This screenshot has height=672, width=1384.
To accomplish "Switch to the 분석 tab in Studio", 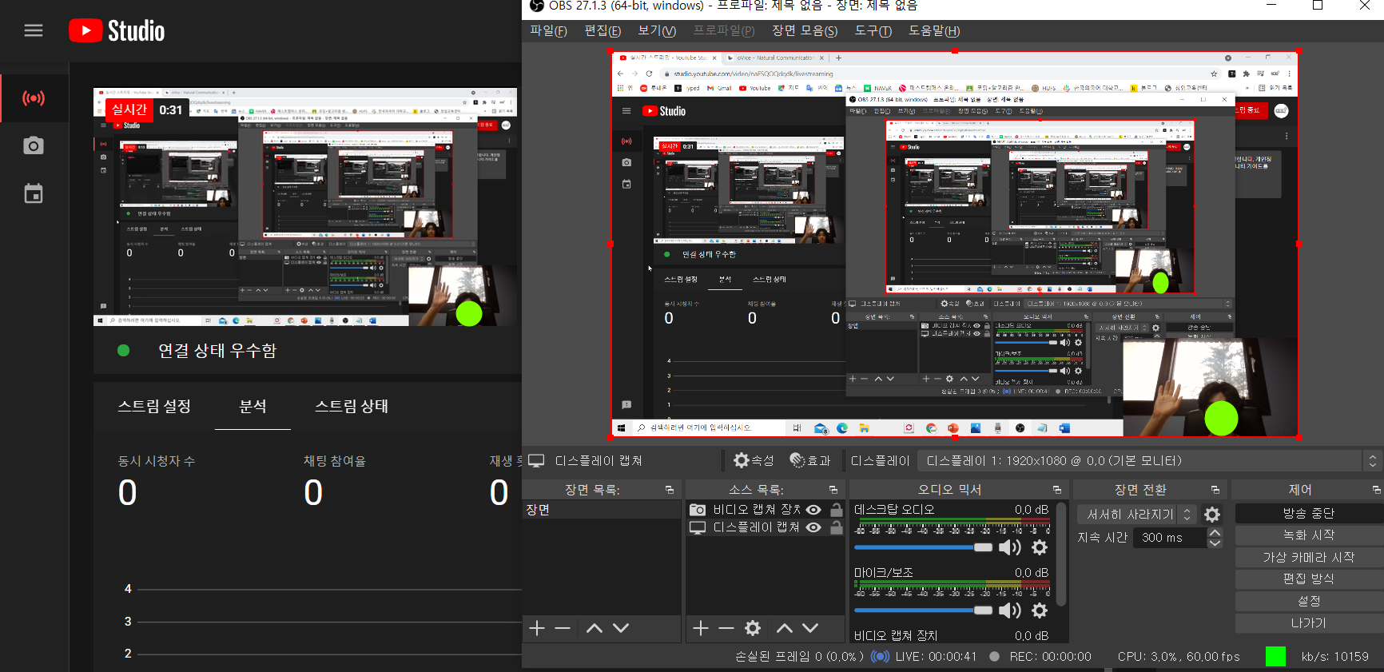I will [253, 406].
